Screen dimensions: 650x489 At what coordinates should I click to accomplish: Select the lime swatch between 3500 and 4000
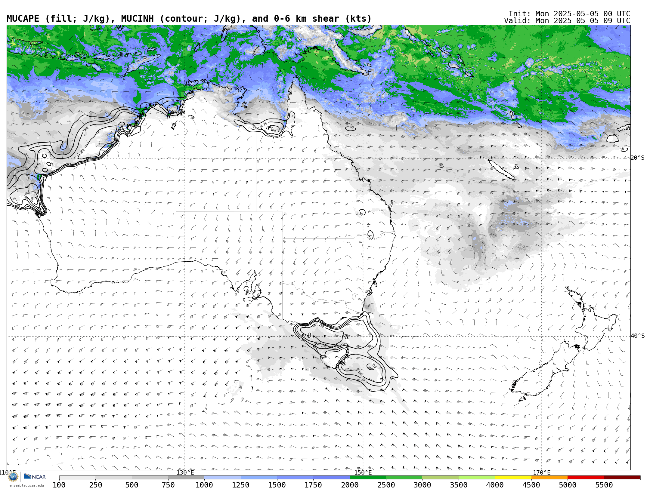(477, 478)
